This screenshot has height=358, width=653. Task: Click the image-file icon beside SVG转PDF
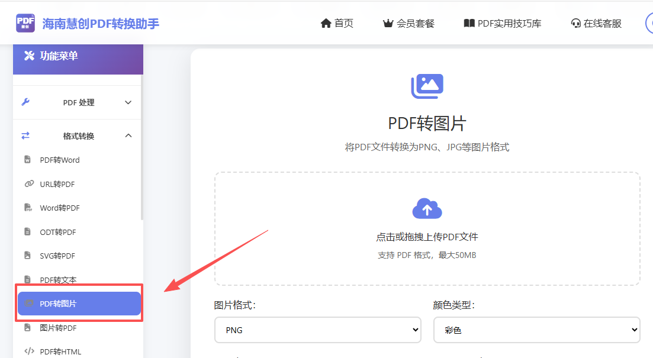pos(27,255)
